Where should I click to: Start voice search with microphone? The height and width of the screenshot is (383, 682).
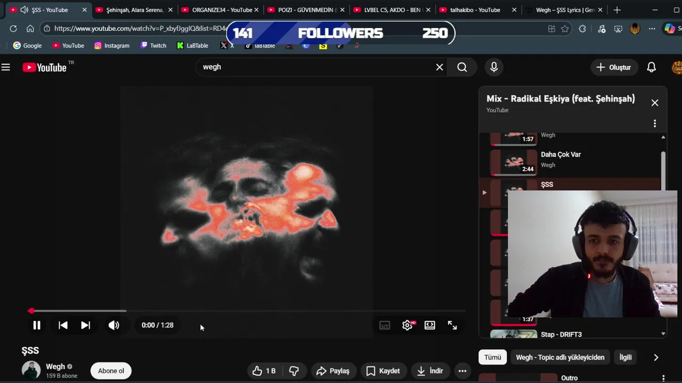(x=494, y=67)
